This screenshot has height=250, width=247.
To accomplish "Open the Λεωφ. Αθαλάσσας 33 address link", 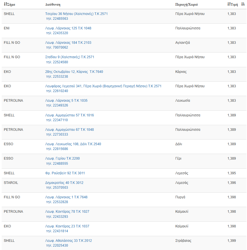I will (69, 241).
